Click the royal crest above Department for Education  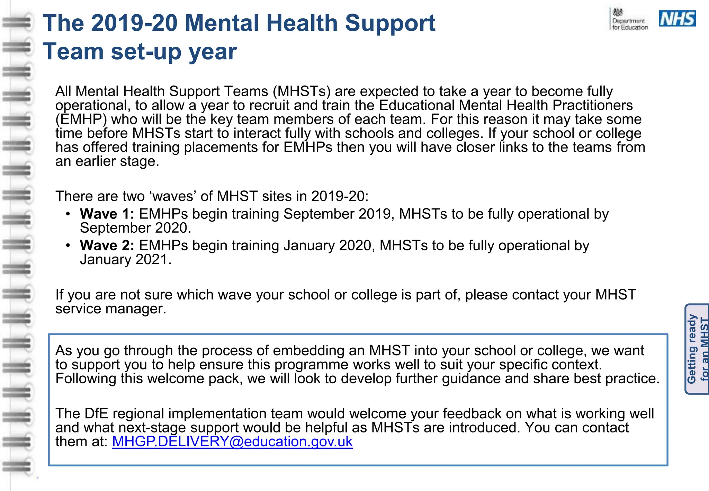(x=618, y=12)
